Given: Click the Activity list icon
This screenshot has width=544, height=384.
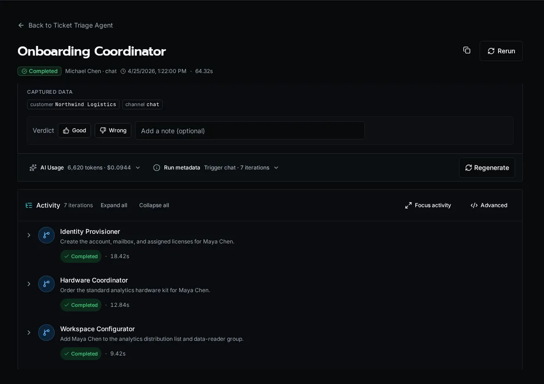Looking at the screenshot, I should point(29,205).
